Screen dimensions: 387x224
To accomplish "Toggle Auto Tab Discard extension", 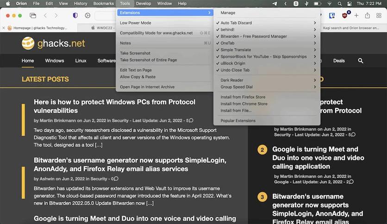I will [266, 23].
